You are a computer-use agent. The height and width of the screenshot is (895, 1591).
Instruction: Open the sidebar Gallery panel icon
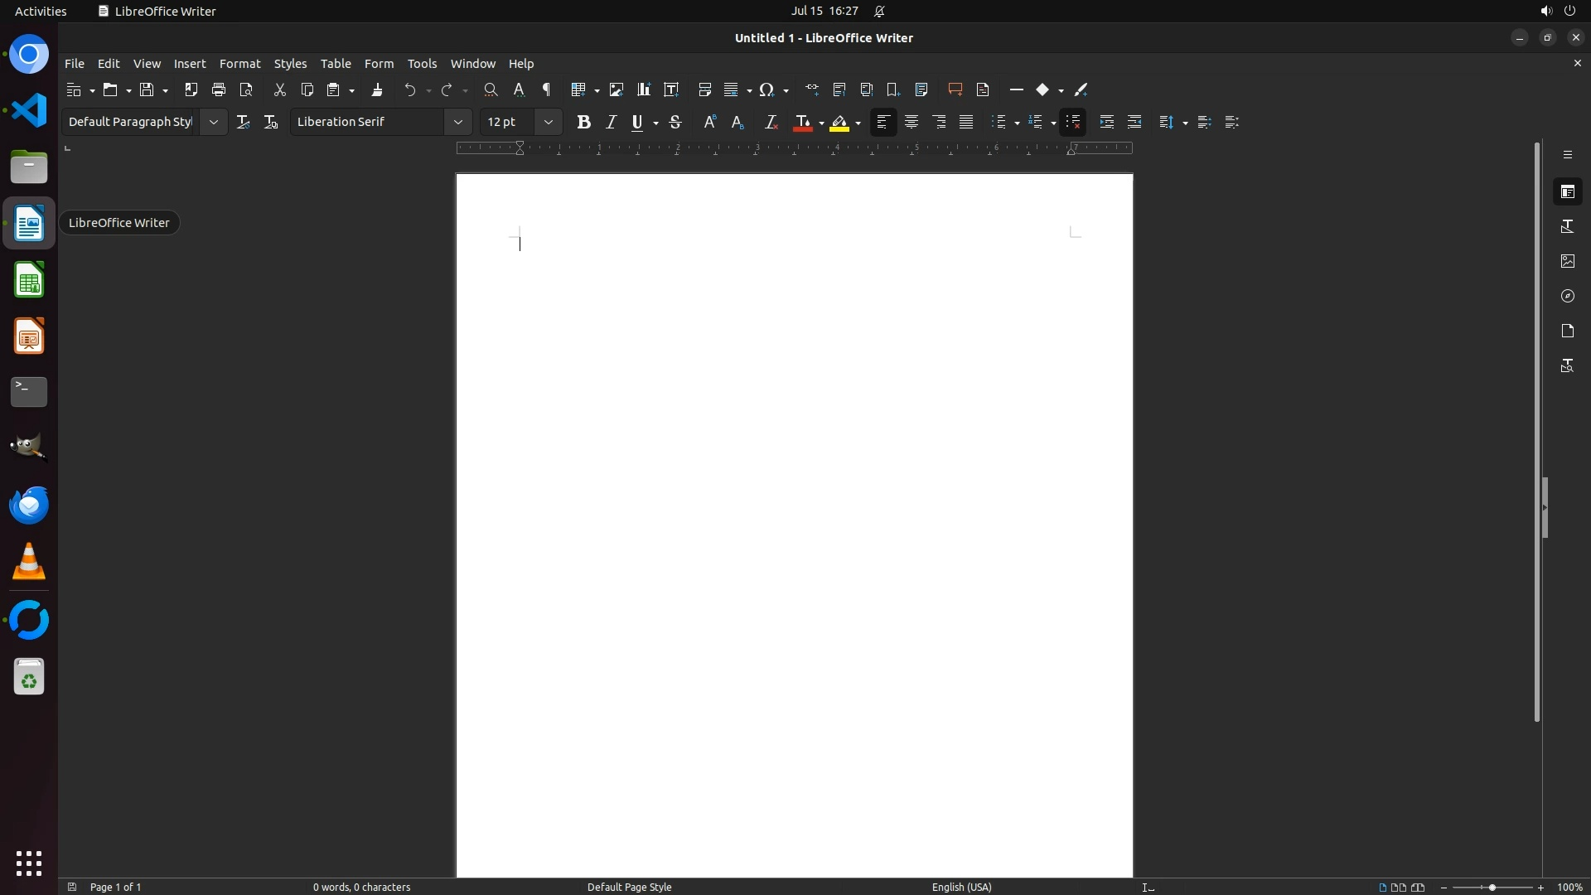tap(1567, 261)
